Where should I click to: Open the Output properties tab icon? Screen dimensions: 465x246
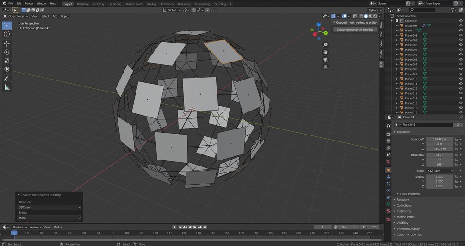(x=388, y=141)
